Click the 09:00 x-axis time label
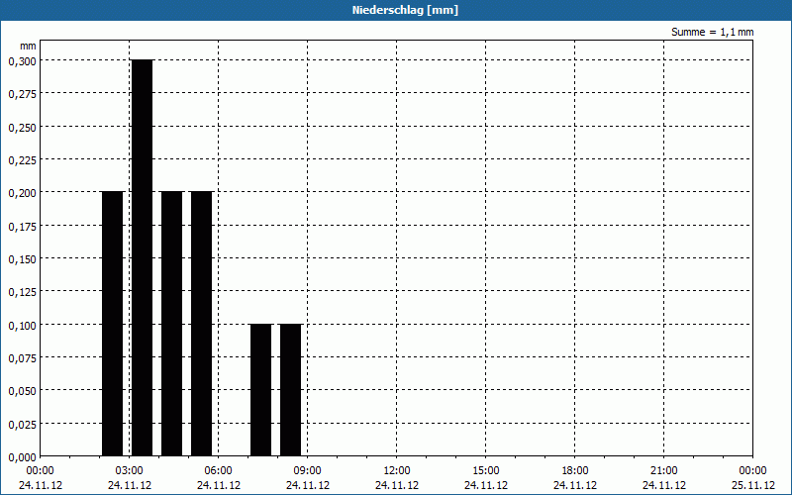Image resolution: width=792 pixels, height=495 pixels. coord(308,470)
